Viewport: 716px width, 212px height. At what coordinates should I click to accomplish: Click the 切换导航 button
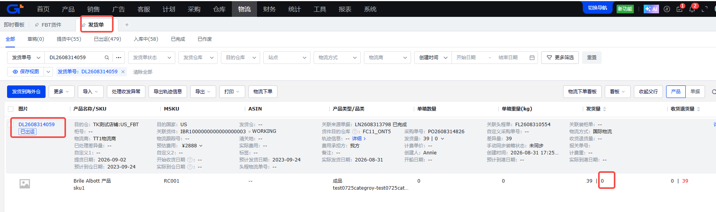[x=597, y=8]
